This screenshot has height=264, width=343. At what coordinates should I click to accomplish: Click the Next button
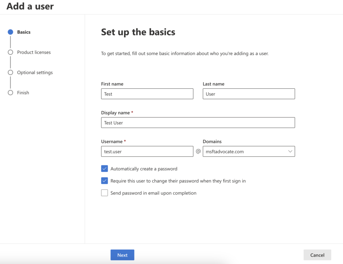click(122, 255)
